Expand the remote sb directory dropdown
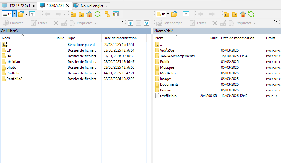Screen dimensions: 281x163 tap(168, 14)
